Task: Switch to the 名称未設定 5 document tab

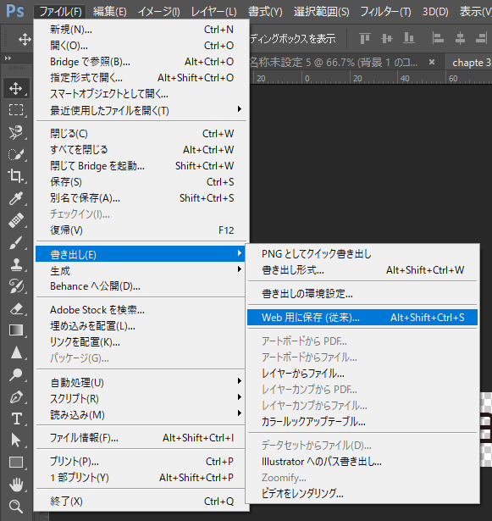Action: (334, 63)
